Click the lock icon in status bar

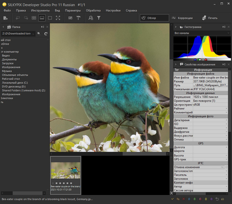[223, 199]
